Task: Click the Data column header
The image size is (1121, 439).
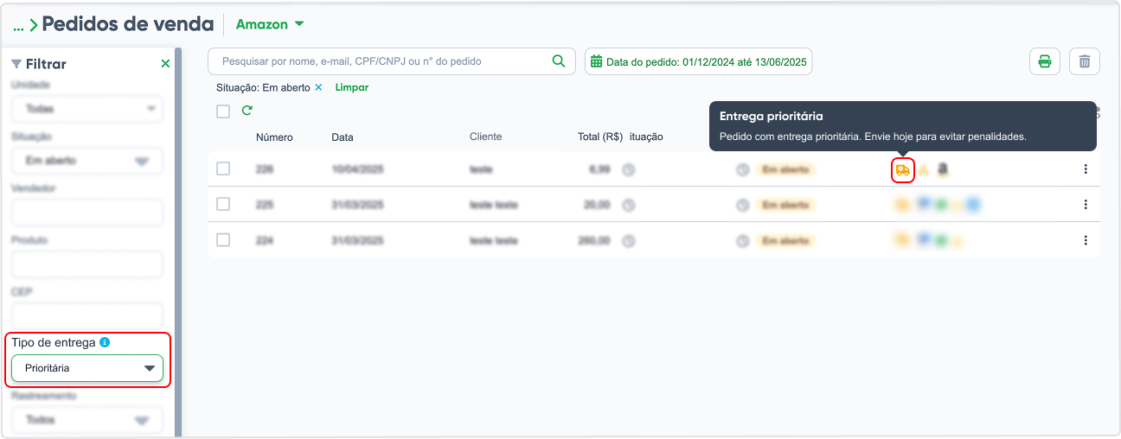Action: [x=343, y=137]
